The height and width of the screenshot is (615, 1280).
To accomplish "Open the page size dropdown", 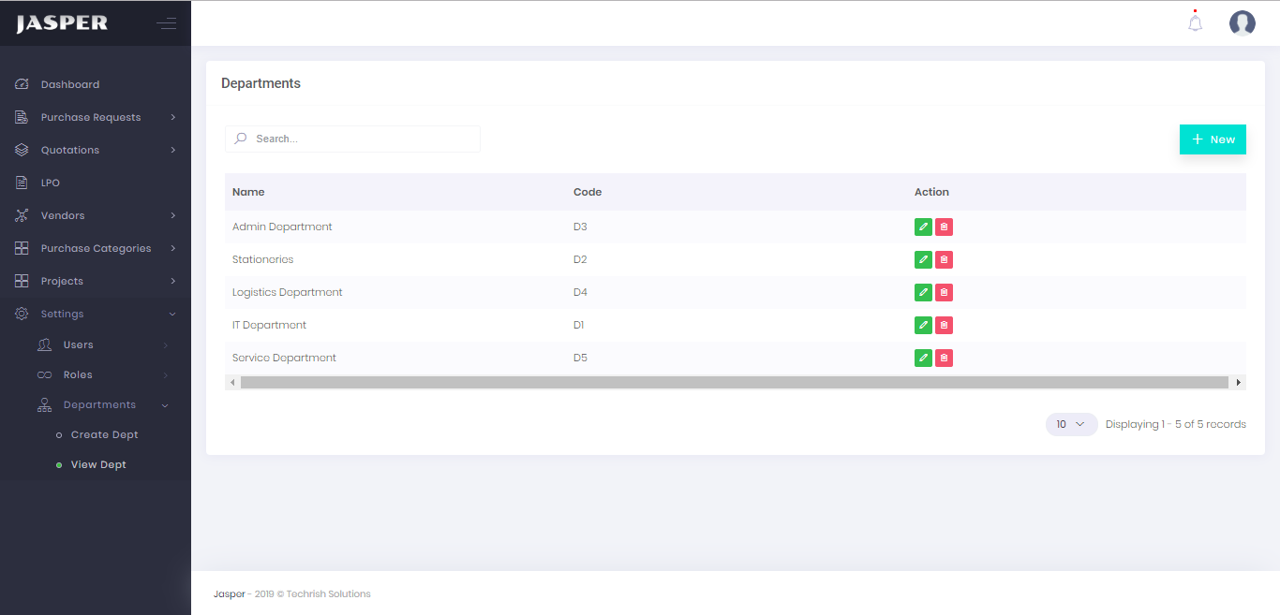I will click(1071, 424).
